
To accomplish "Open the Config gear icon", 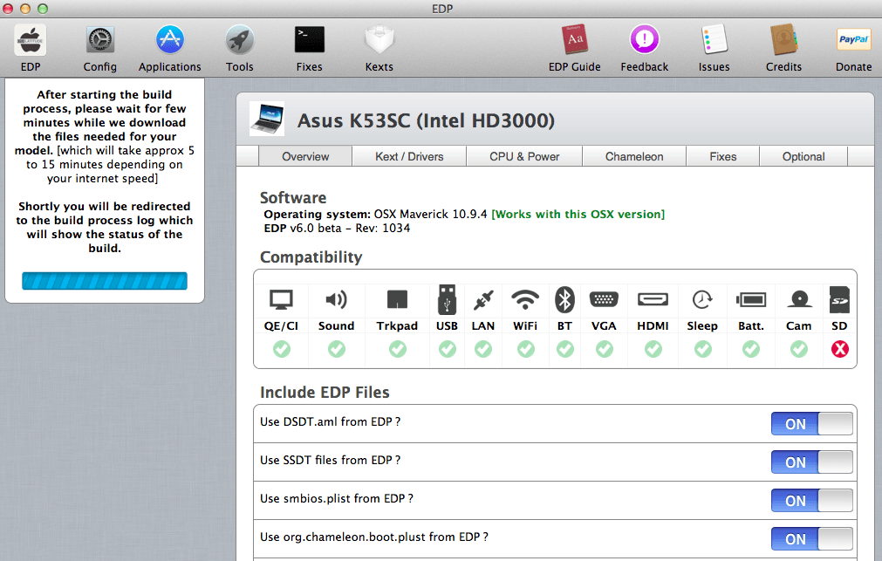I will (x=100, y=40).
